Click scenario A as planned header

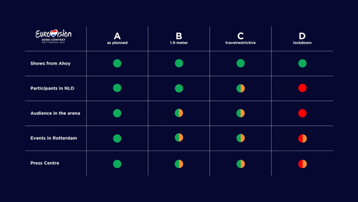point(117,38)
